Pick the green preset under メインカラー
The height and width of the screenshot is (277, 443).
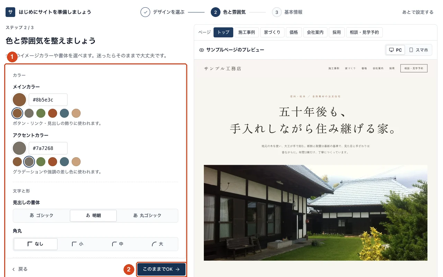[41, 113]
